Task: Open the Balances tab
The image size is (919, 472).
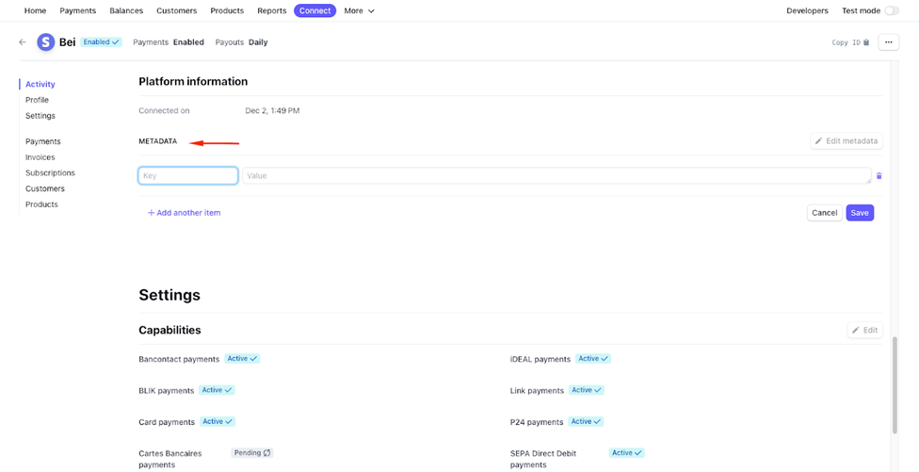Action: (x=126, y=10)
